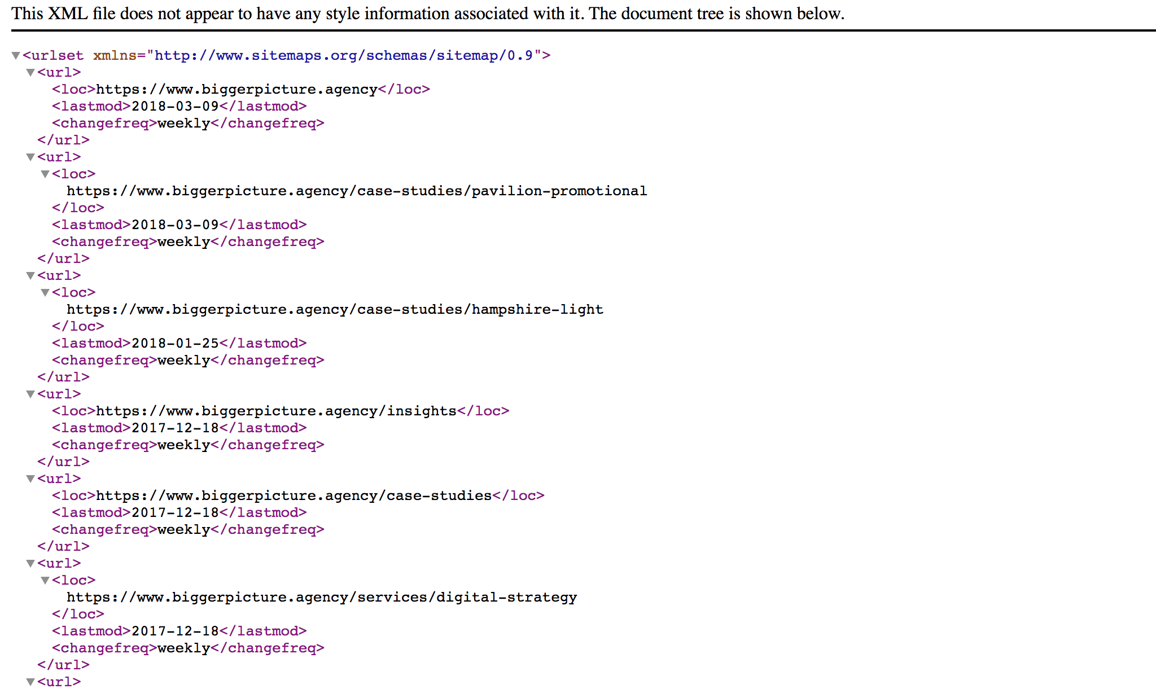Collapse the url node following digital-strategy entry

30,682
